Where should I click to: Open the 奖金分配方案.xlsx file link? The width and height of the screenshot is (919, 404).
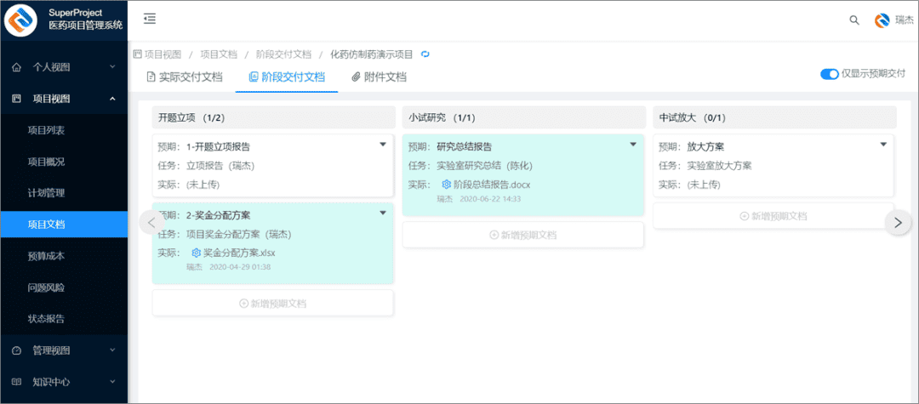coord(238,253)
